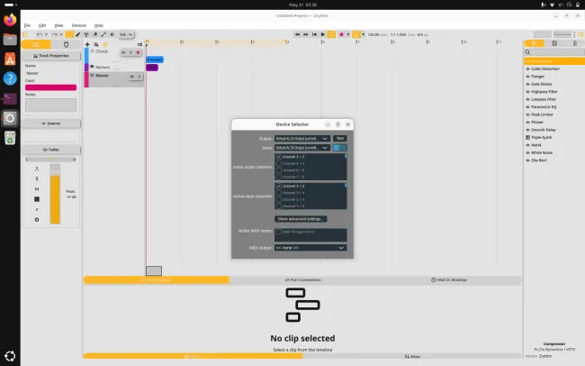Arm recording on the Chords track
This screenshot has width=585, height=366.
pyautogui.click(x=138, y=52)
